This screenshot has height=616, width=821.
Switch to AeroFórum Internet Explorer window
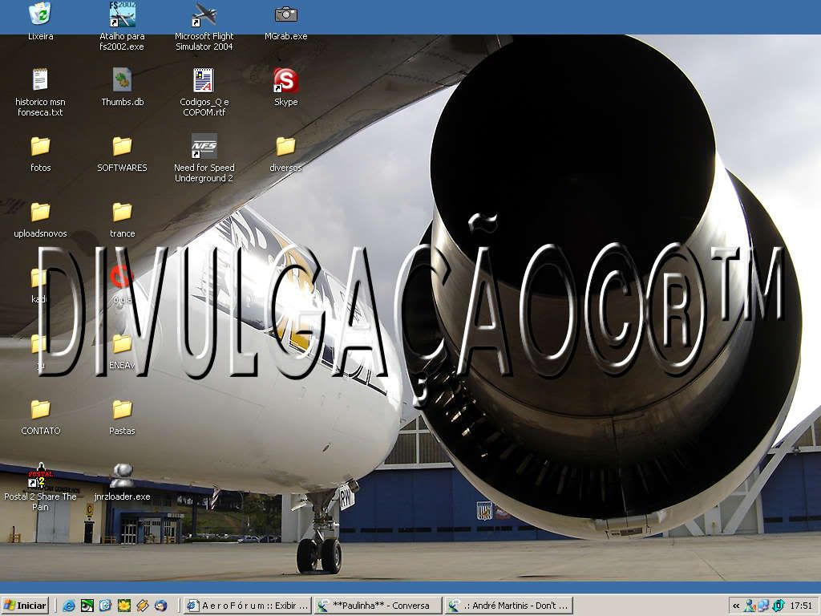pyautogui.click(x=247, y=606)
